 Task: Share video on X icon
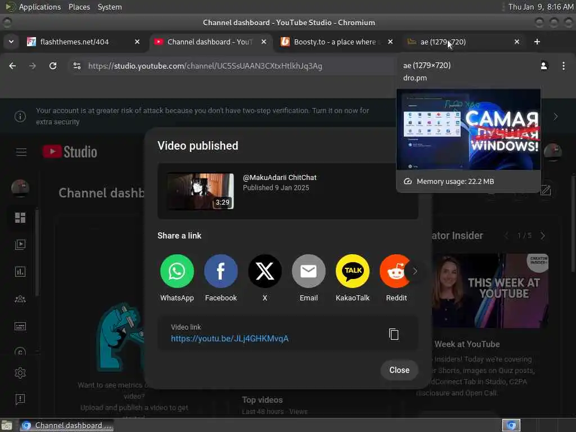pos(264,271)
